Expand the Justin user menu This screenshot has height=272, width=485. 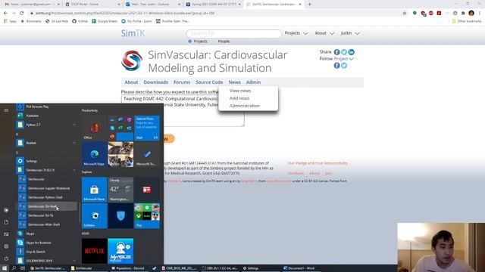pyautogui.click(x=350, y=33)
